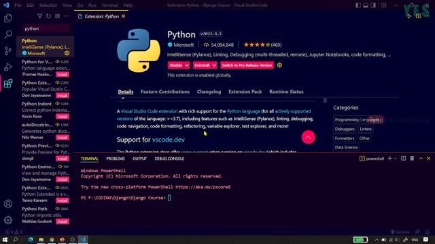Click Switch to Pre-Release Version button

click(247, 65)
